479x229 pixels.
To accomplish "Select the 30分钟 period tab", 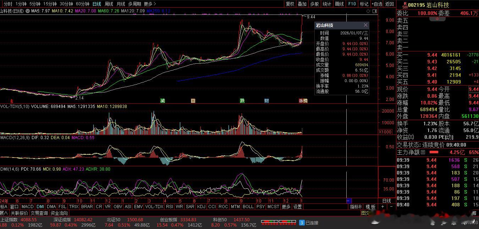I will coord(66,4).
